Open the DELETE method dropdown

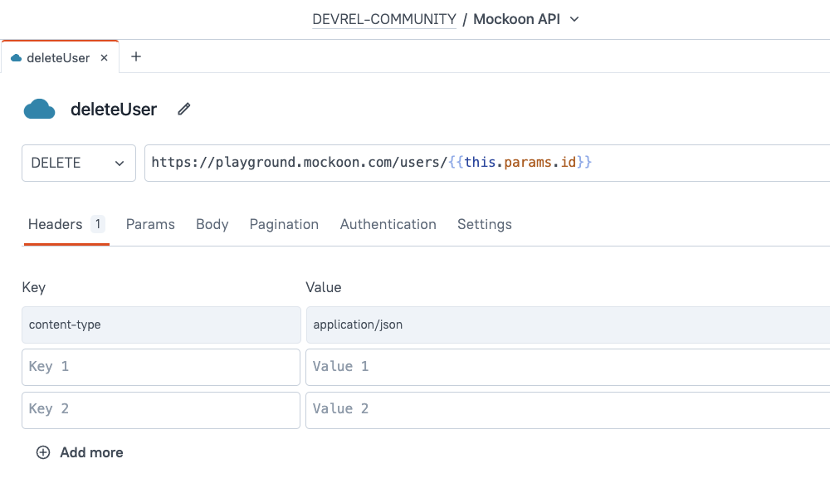click(x=78, y=163)
